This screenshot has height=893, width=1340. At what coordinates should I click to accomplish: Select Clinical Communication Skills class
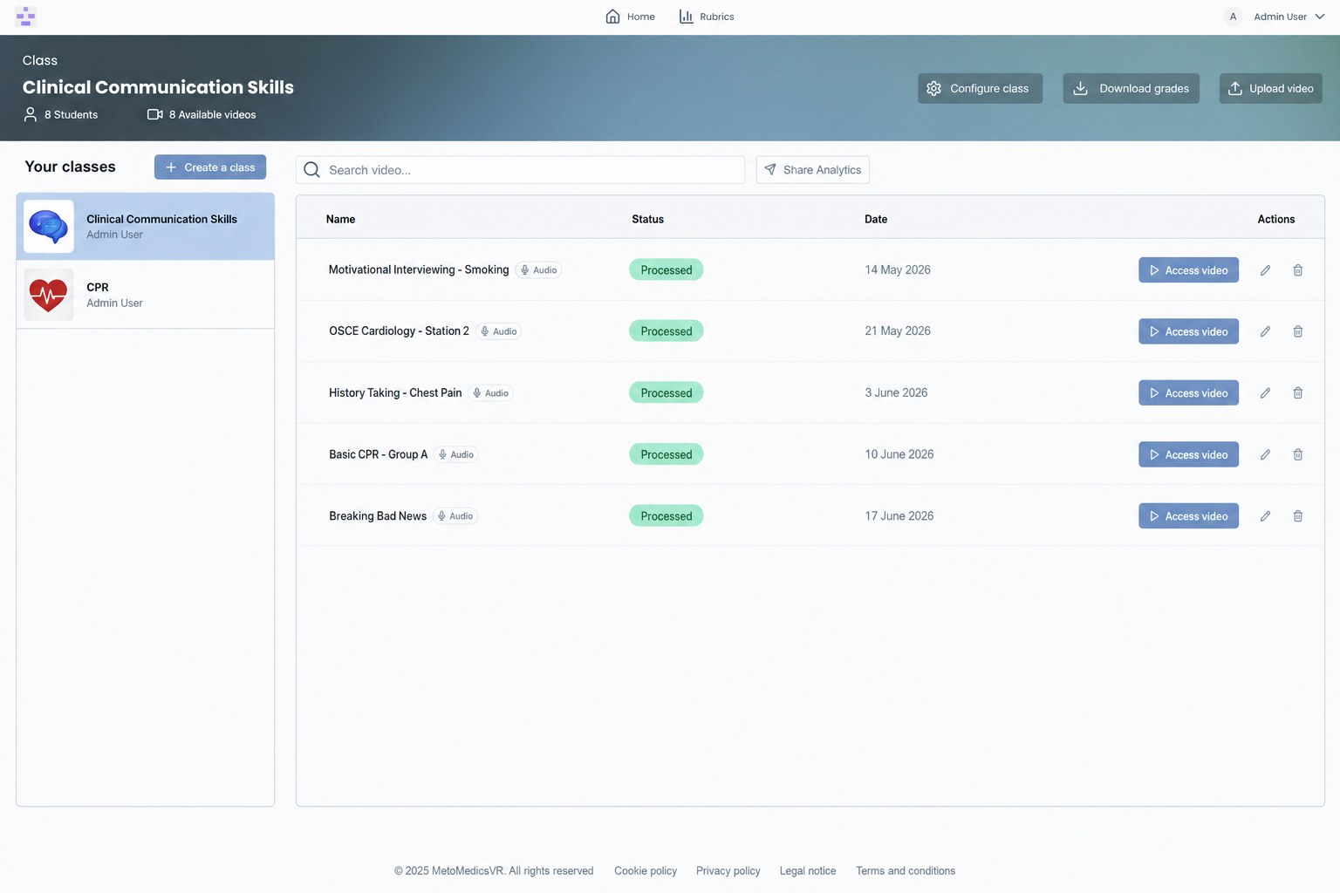pyautogui.click(x=146, y=227)
